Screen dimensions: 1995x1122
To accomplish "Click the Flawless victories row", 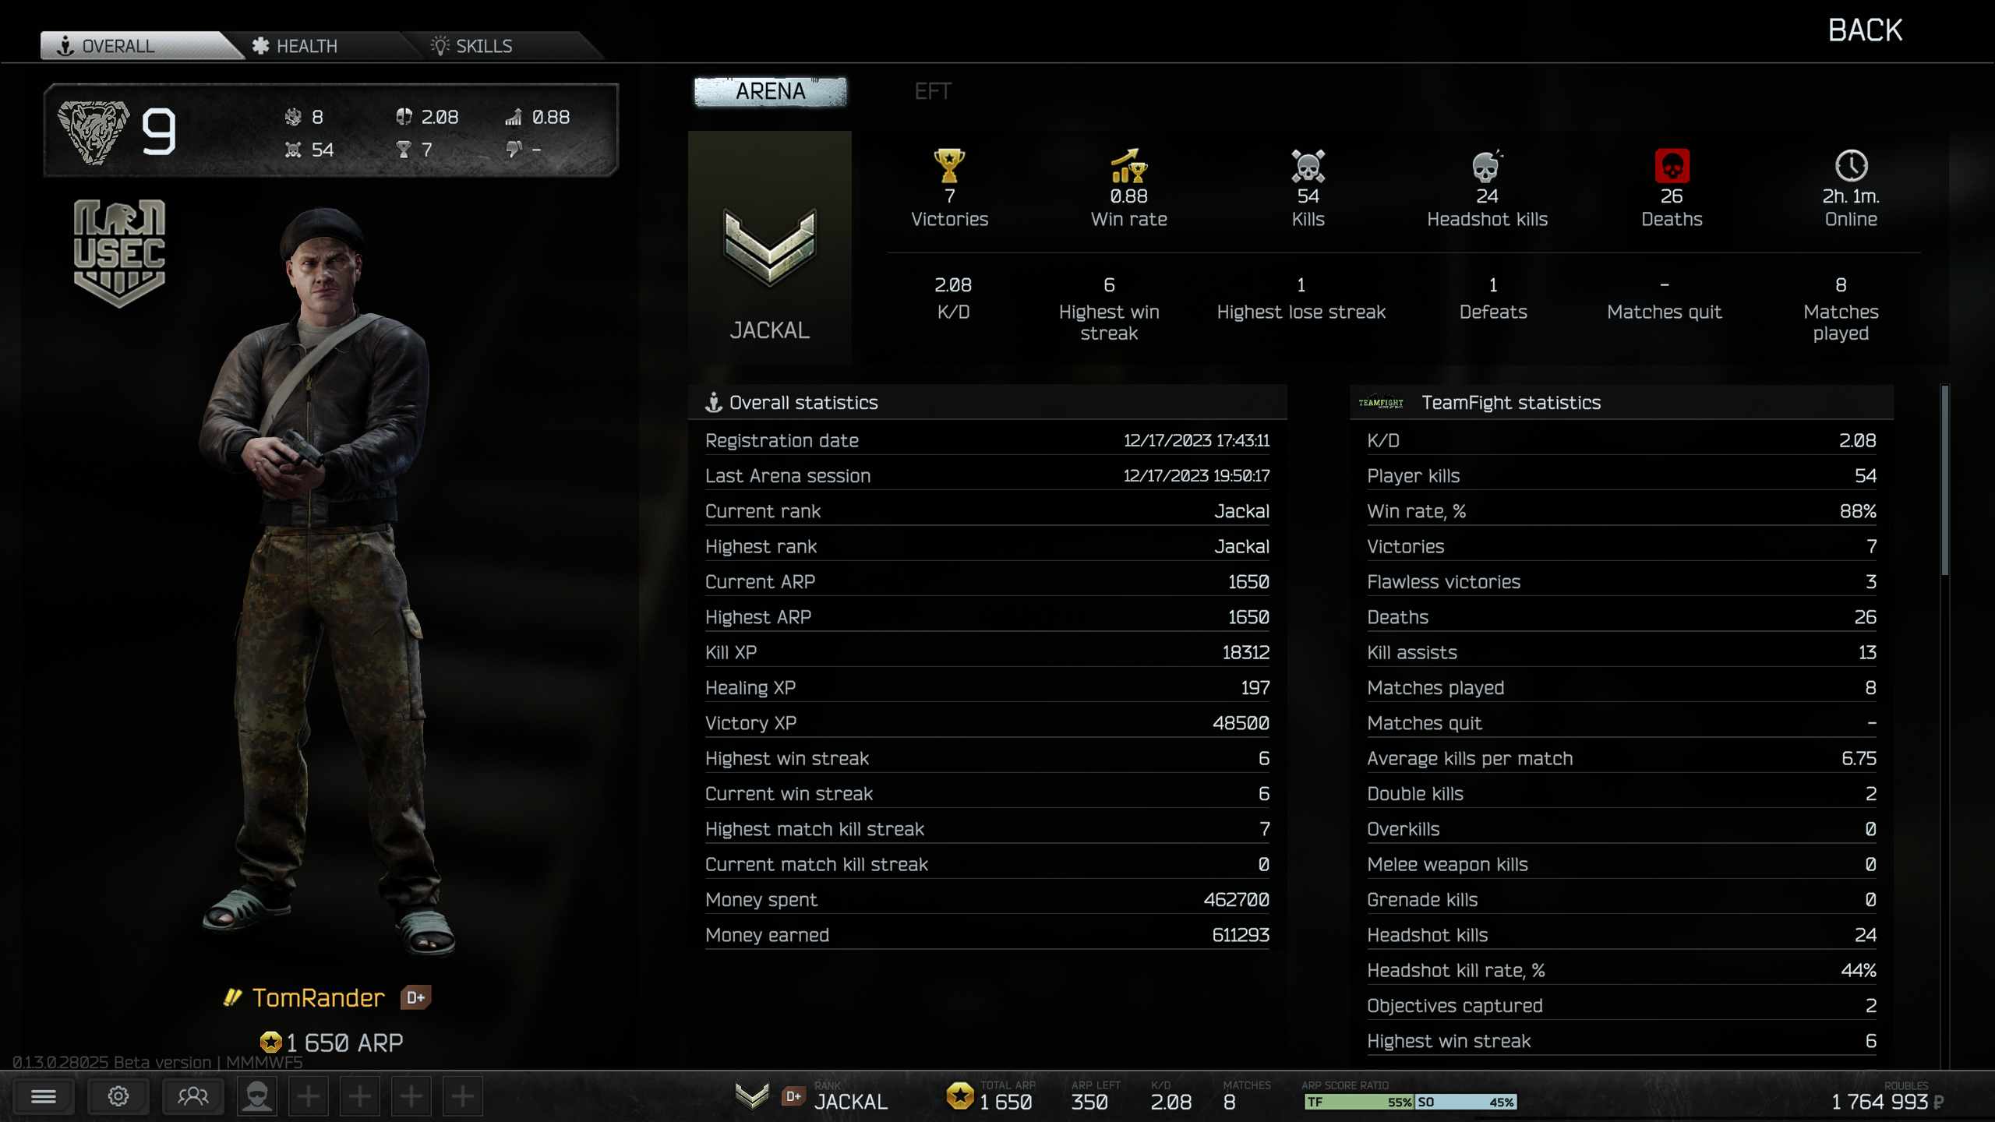I will [x=1622, y=581].
